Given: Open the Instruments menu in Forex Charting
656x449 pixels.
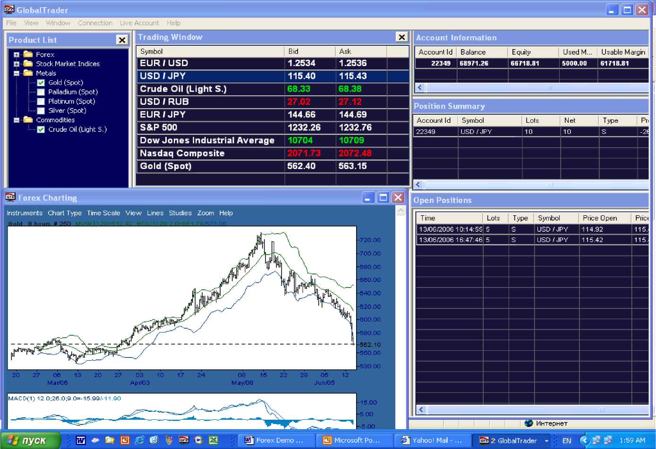Looking at the screenshot, I should point(25,213).
